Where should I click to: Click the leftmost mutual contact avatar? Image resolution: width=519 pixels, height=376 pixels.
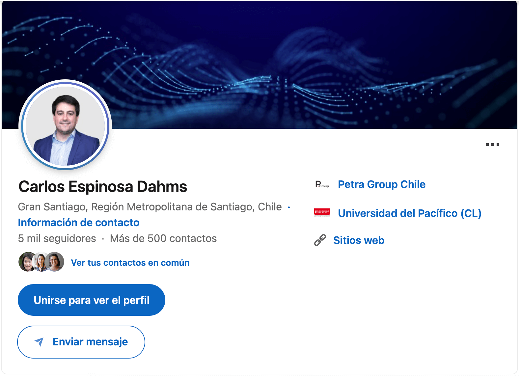coord(27,262)
